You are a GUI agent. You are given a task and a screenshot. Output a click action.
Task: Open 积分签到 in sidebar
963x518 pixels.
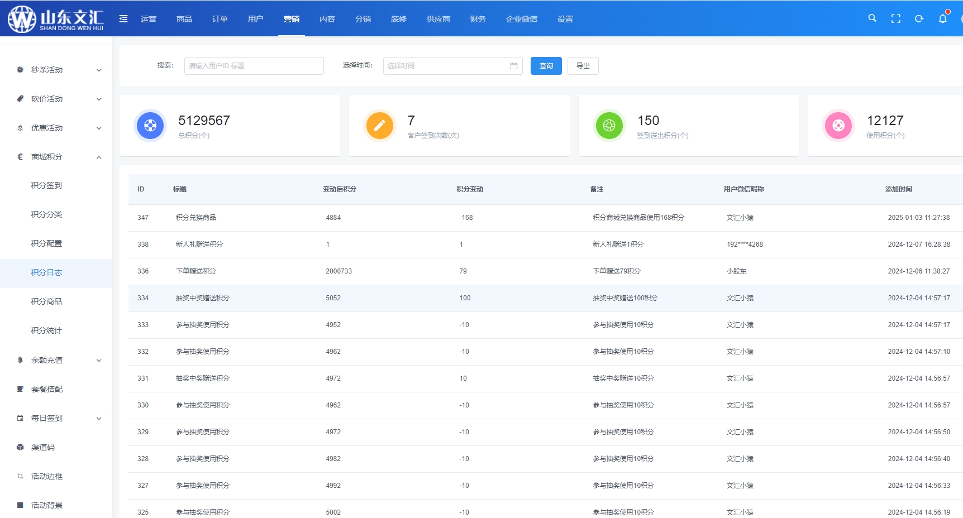(46, 185)
